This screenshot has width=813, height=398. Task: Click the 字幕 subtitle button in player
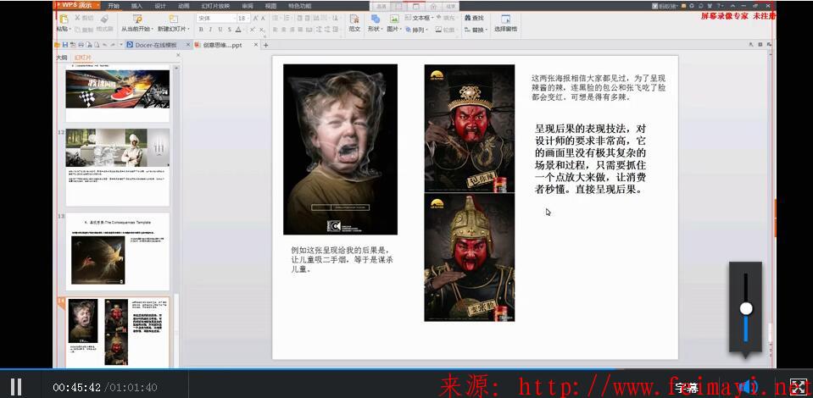click(687, 388)
